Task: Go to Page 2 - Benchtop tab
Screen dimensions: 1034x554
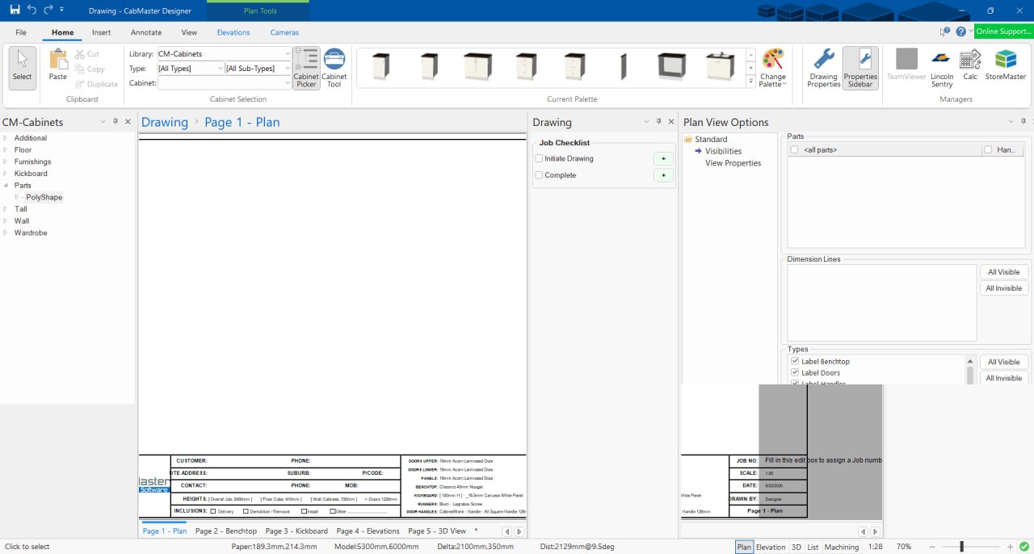Action: tap(226, 531)
